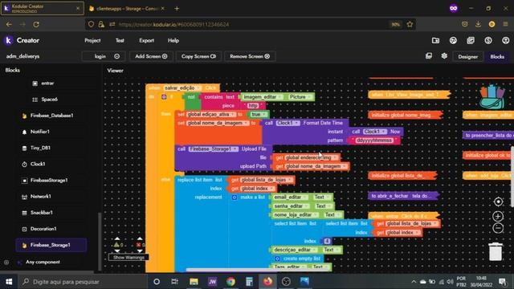Click the Windows taskbar search box
The height and width of the screenshot is (289, 514).
click(82, 282)
